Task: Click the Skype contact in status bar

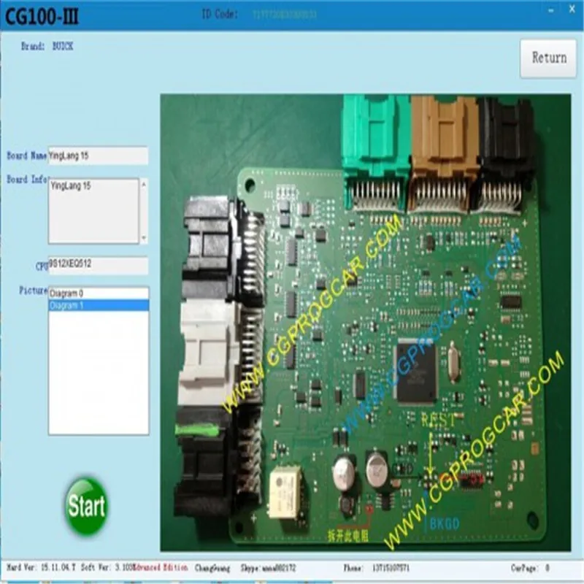Action: pyautogui.click(x=268, y=568)
